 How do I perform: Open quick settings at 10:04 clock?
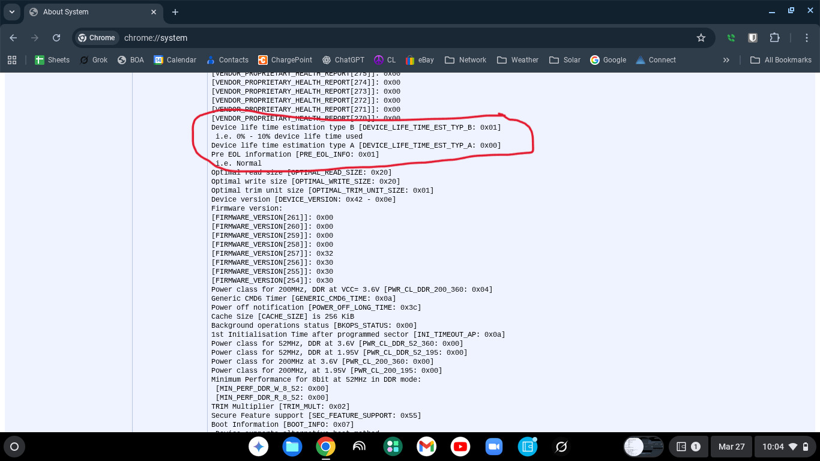click(786, 447)
